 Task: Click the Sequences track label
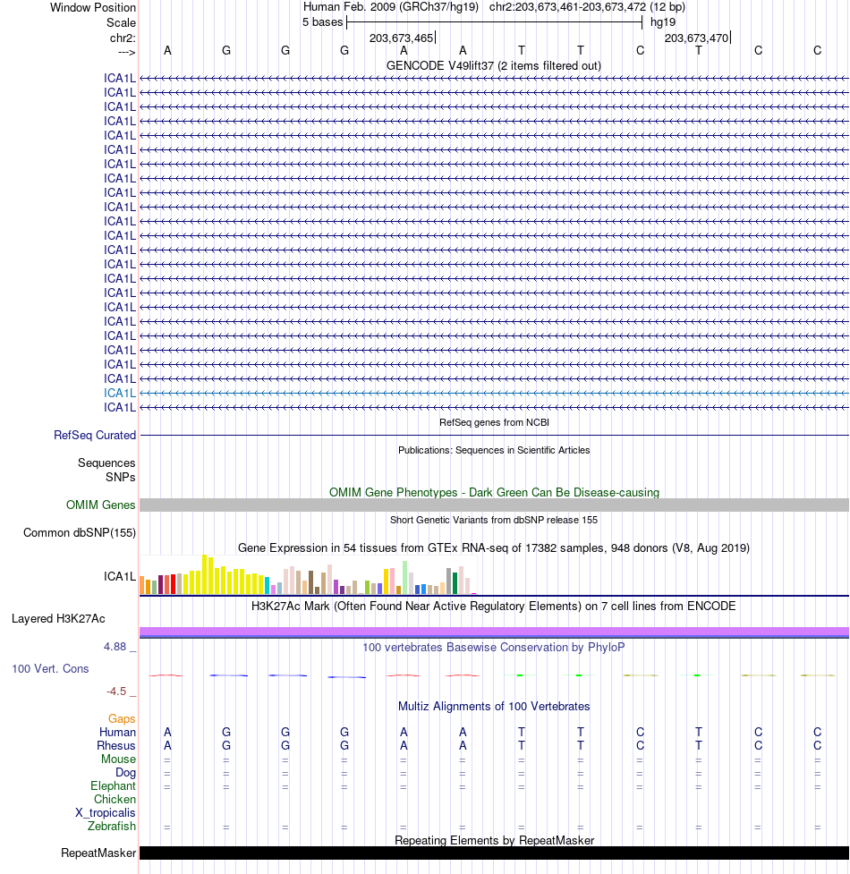106,463
